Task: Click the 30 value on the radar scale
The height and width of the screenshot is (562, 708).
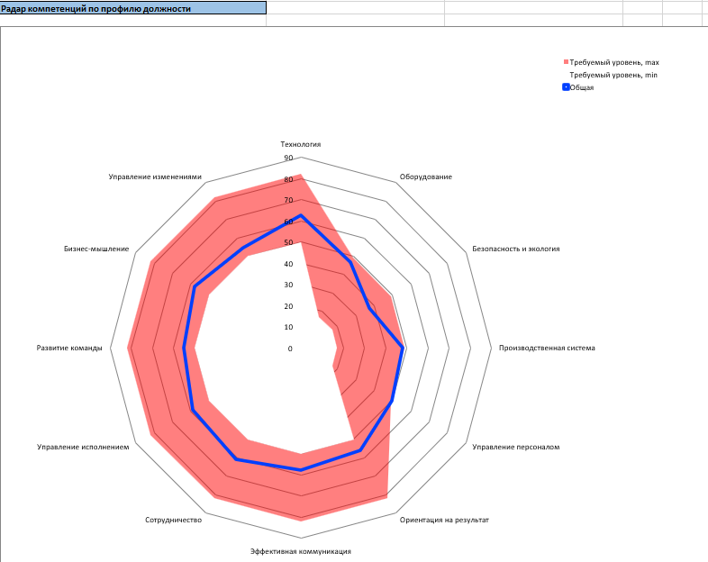Action: [288, 285]
